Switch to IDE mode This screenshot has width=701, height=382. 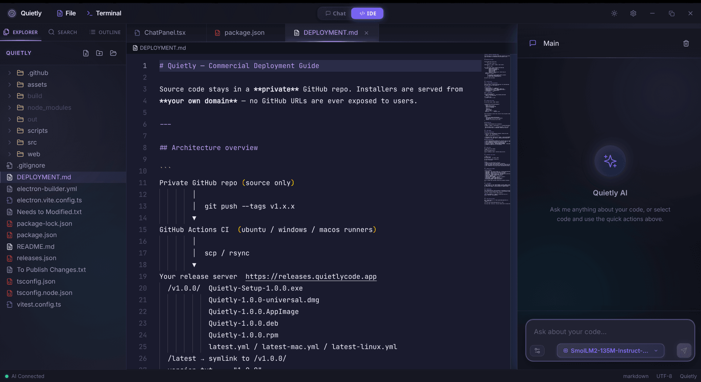click(x=368, y=14)
